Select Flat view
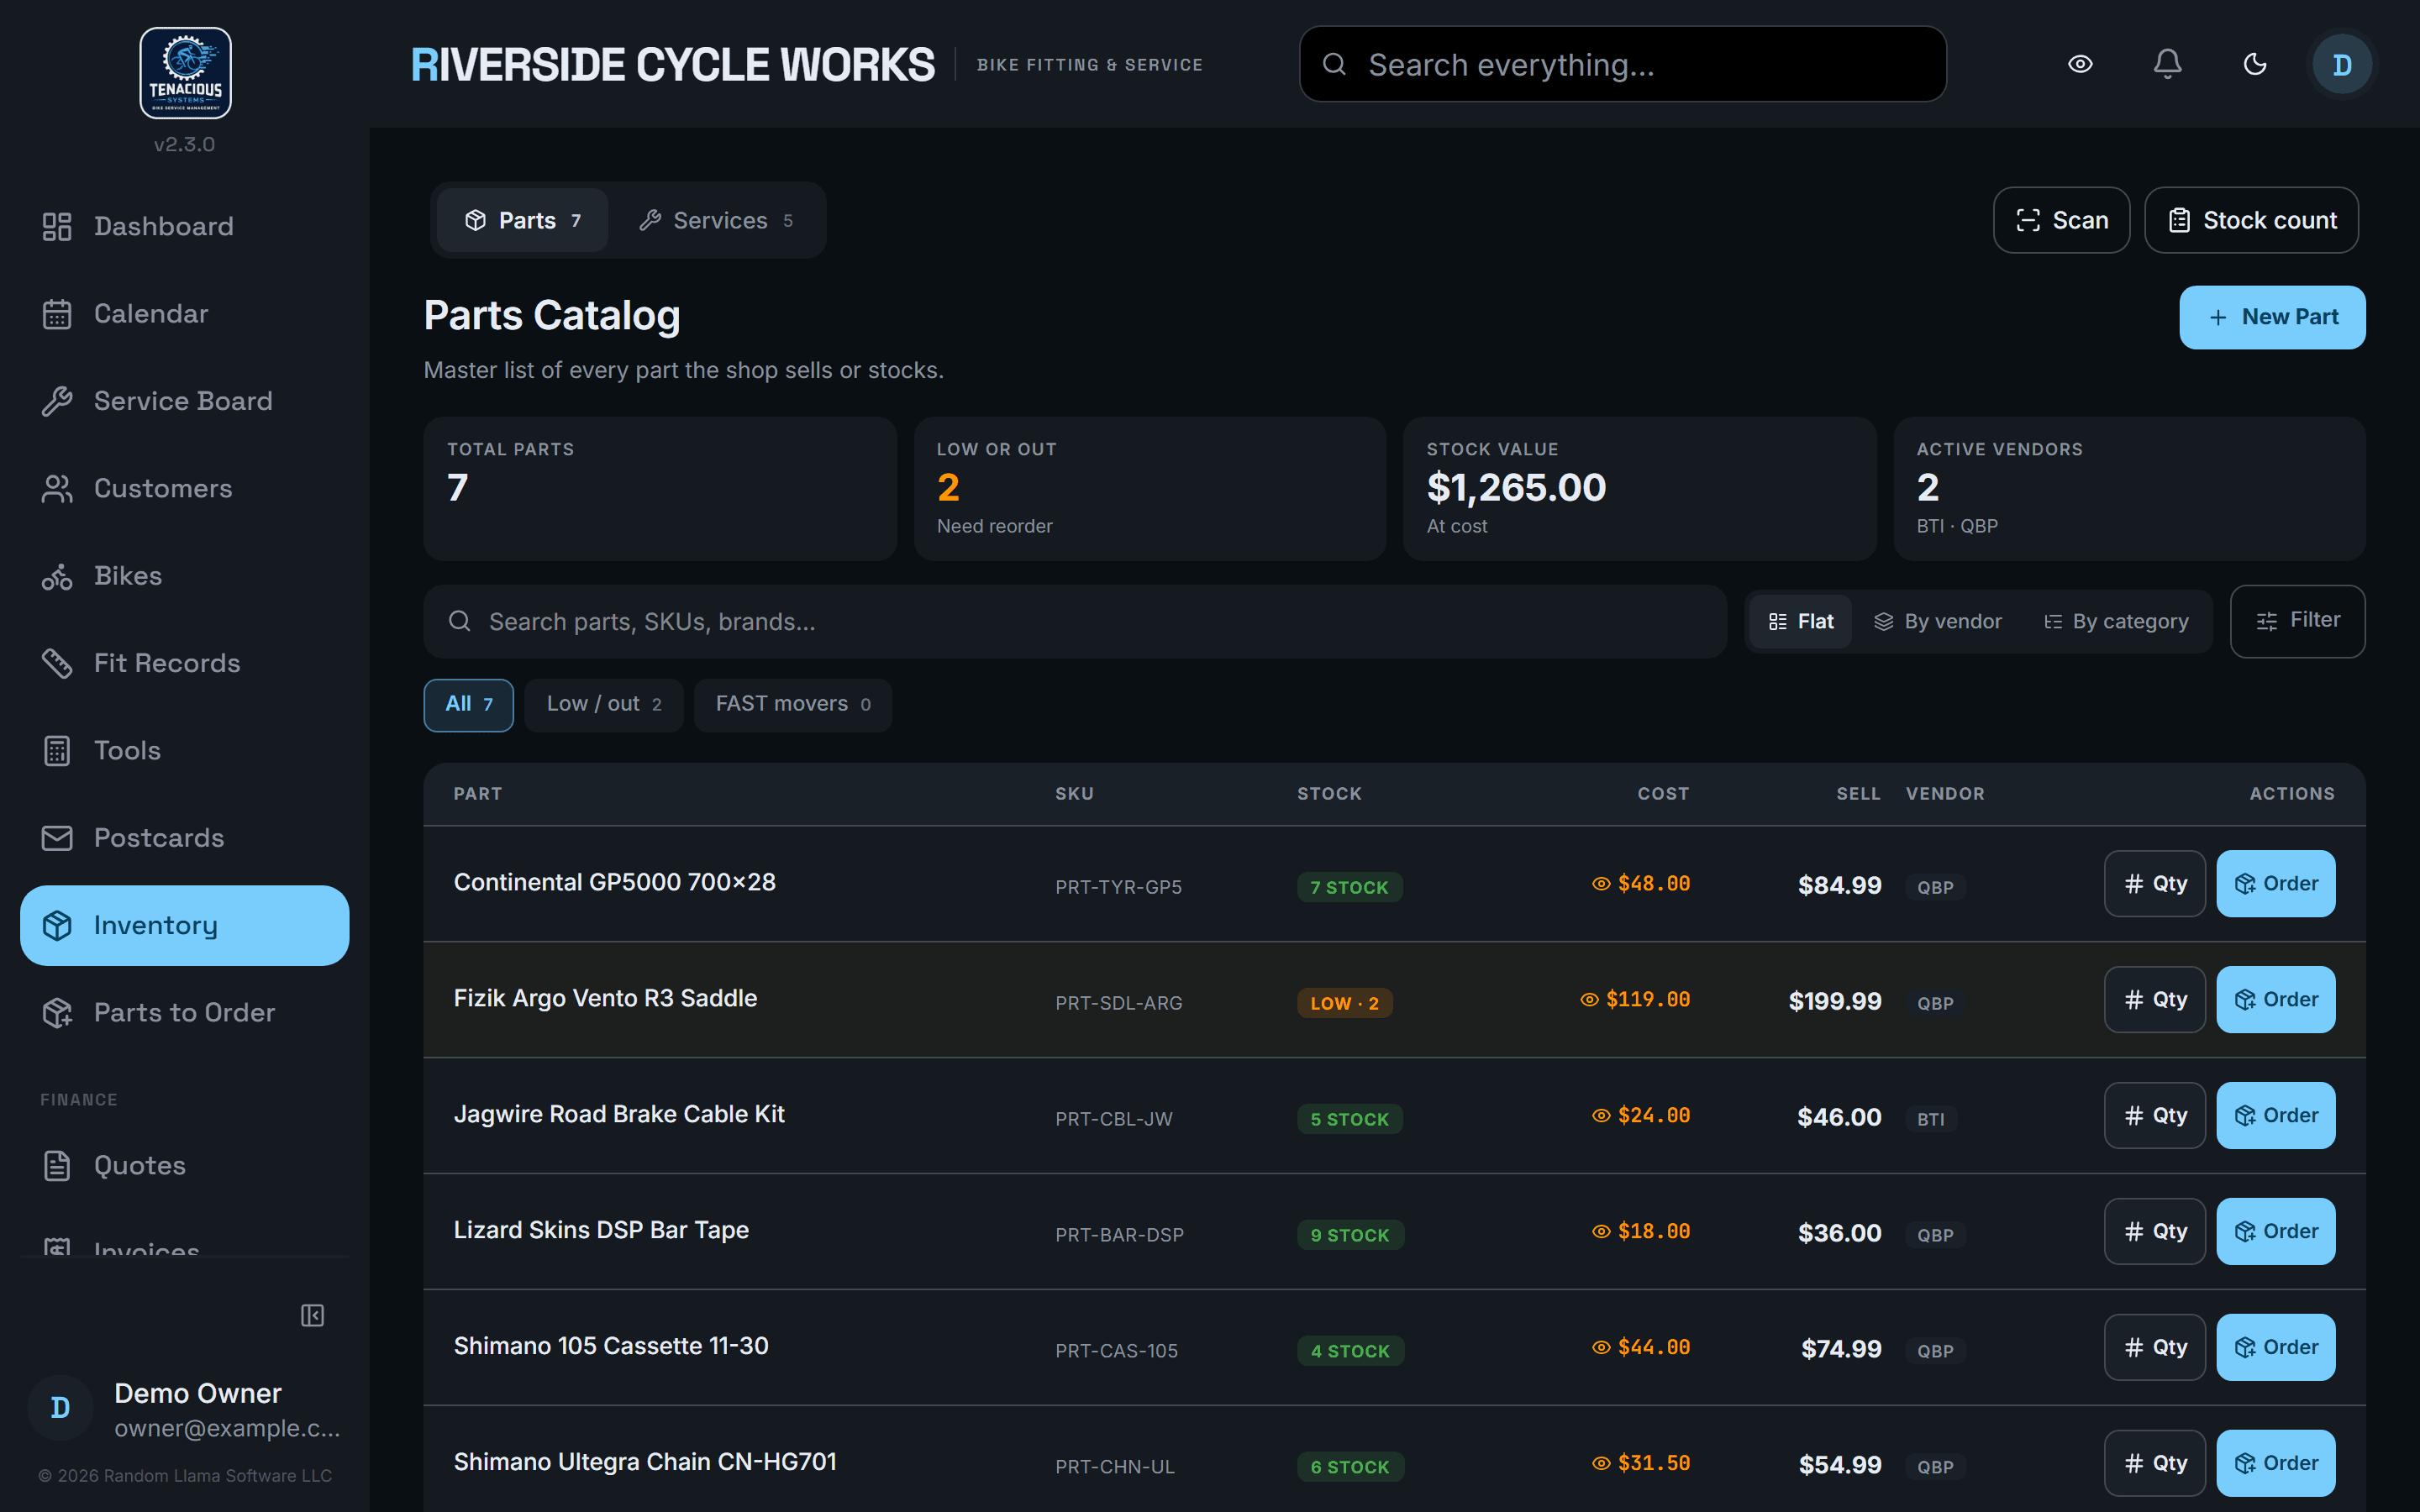The image size is (2420, 1512). pyautogui.click(x=1801, y=622)
